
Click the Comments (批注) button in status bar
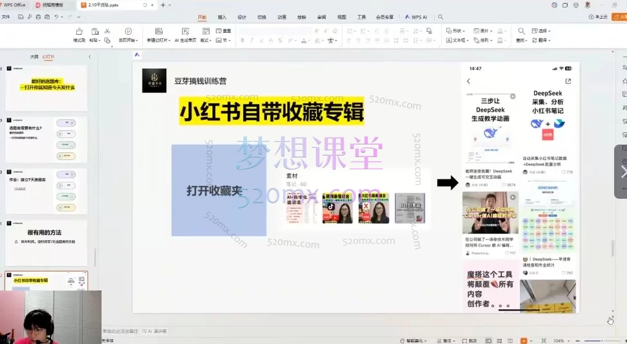pyautogui.click(x=470, y=341)
